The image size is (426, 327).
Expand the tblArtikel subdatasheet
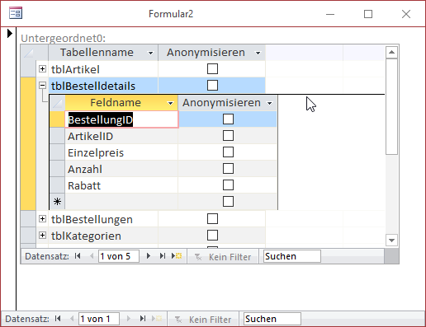(42, 69)
